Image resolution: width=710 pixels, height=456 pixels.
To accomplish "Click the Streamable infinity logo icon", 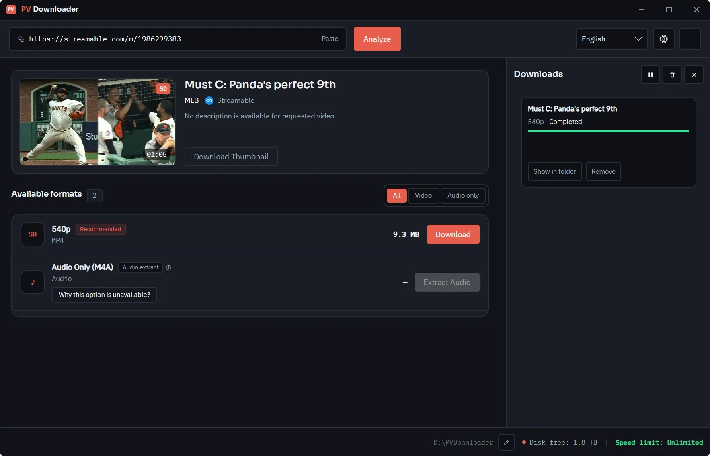I will (x=209, y=100).
